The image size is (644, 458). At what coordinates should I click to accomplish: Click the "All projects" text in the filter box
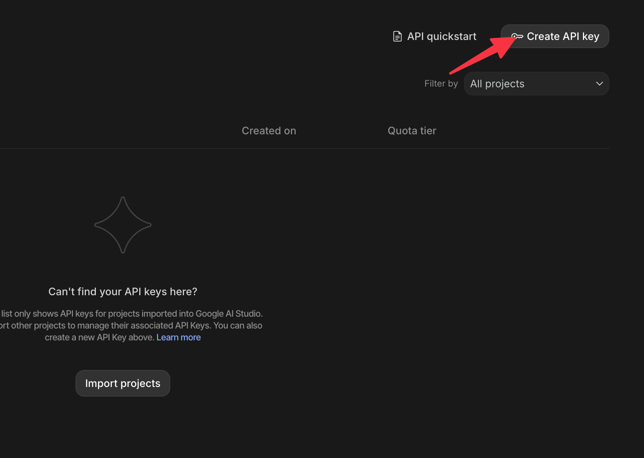(x=497, y=84)
